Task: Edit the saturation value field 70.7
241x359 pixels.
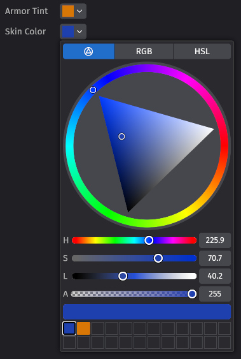Action: click(215, 258)
